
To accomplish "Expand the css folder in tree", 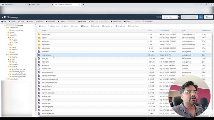I will (9, 37).
